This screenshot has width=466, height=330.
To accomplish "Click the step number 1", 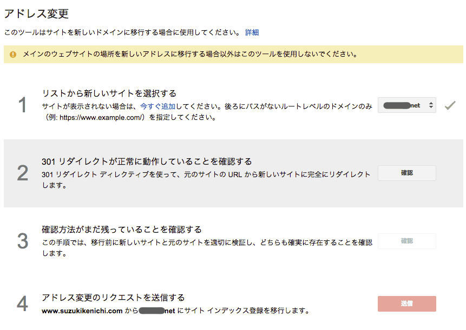I will tap(22, 105).
